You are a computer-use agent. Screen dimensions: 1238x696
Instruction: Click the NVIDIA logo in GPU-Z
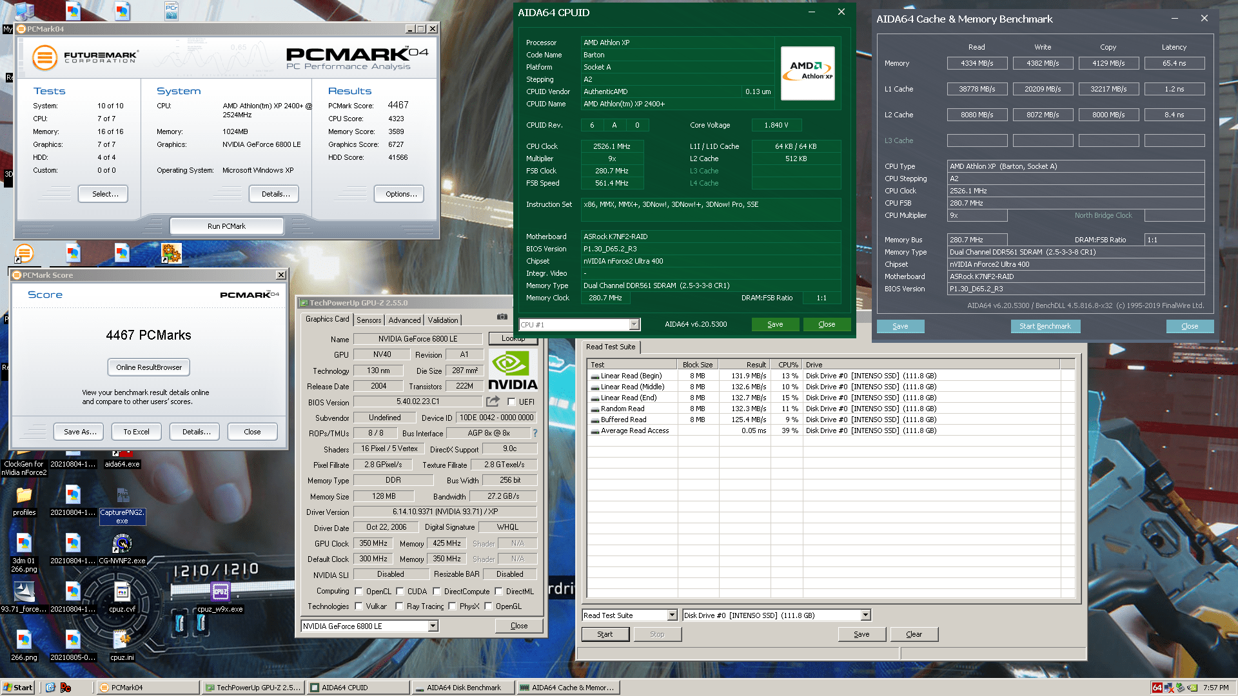coord(513,370)
